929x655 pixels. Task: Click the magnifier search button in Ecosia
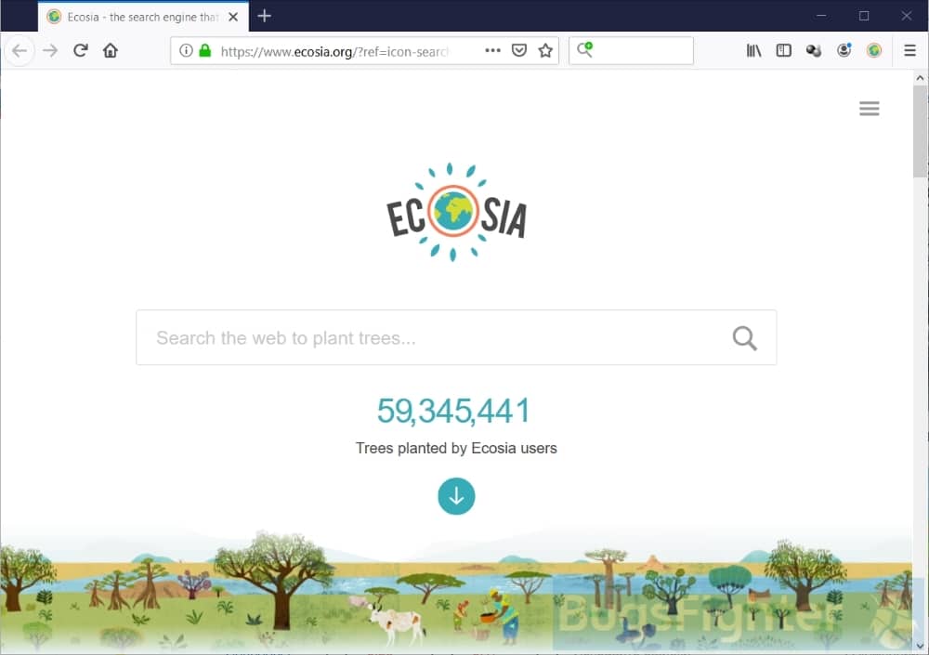[x=745, y=338]
